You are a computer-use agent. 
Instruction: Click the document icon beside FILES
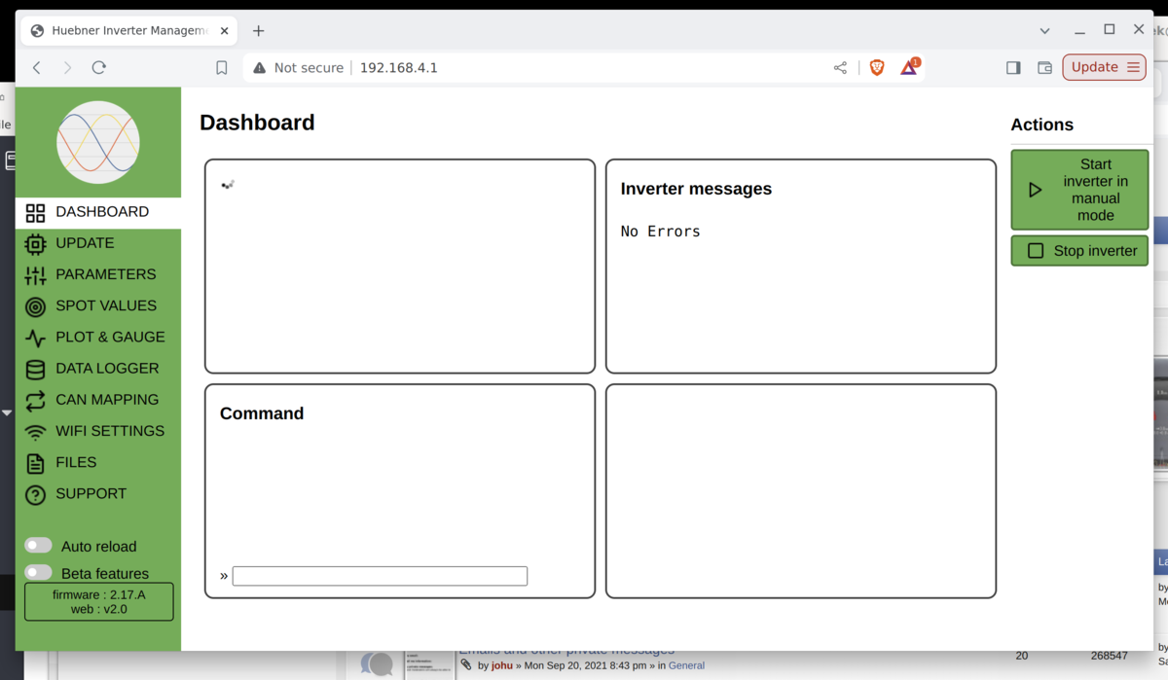(x=35, y=463)
